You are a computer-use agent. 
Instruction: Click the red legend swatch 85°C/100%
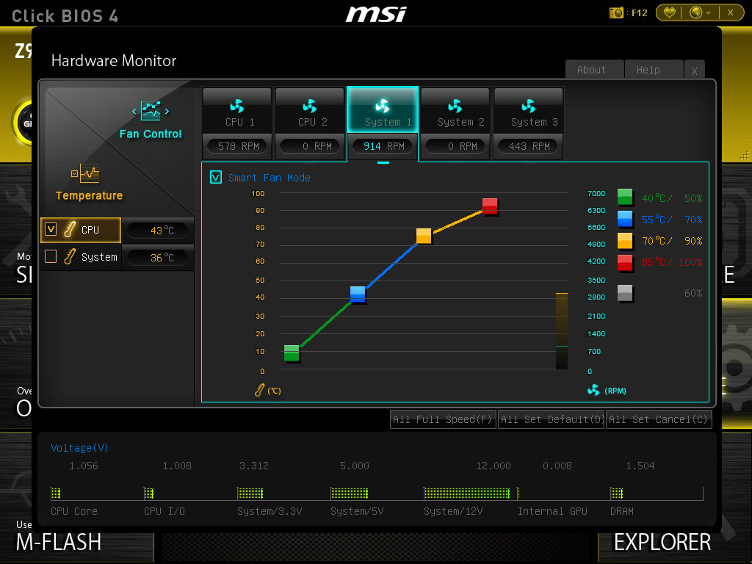click(625, 262)
